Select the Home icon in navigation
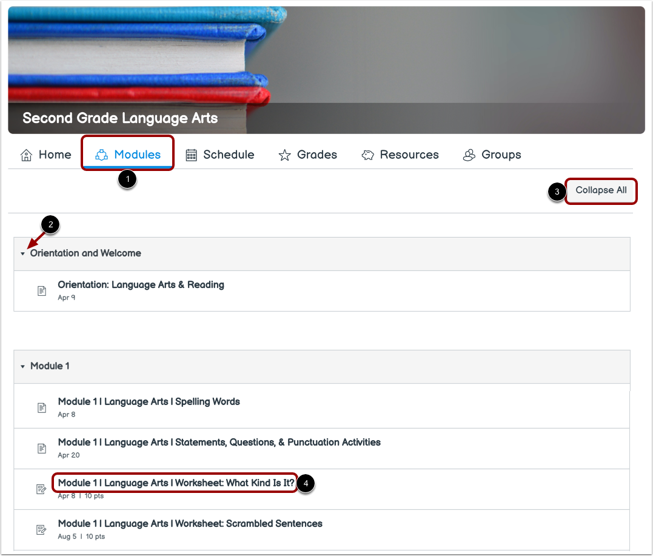653x556 pixels. tap(25, 155)
